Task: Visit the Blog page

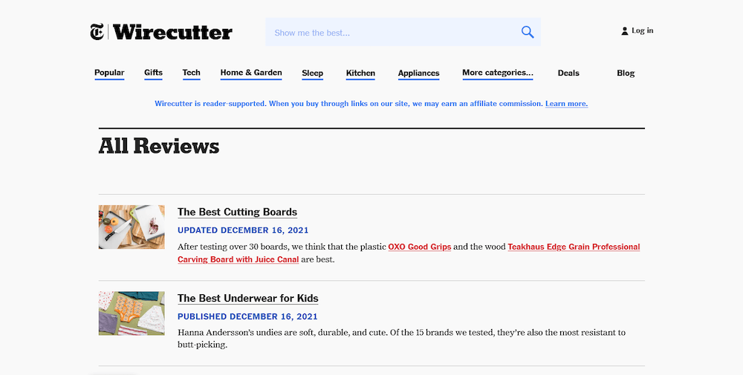Action: click(626, 73)
